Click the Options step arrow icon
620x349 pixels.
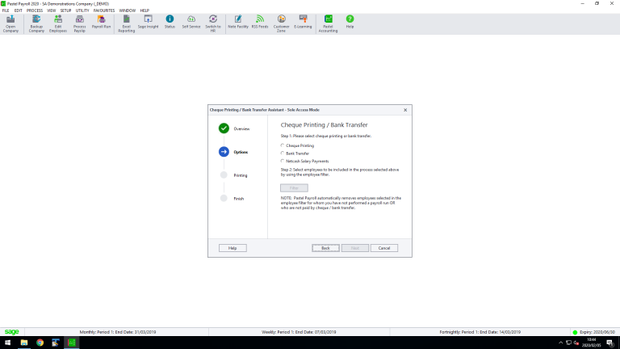(x=224, y=152)
